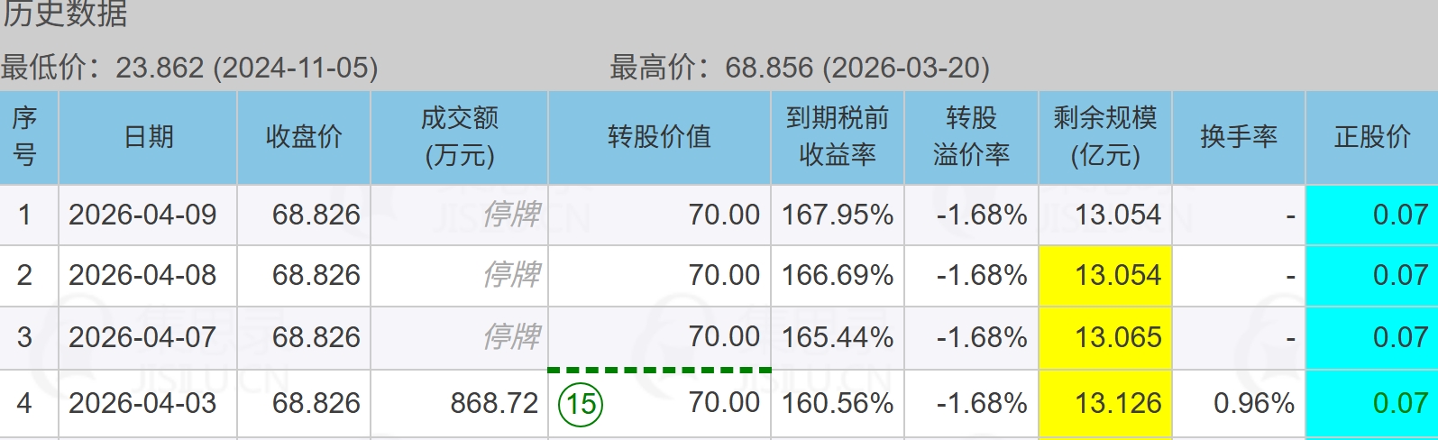Image resolution: width=1438 pixels, height=440 pixels.
Task: Click the green circled 15 badge
Action: tap(581, 403)
